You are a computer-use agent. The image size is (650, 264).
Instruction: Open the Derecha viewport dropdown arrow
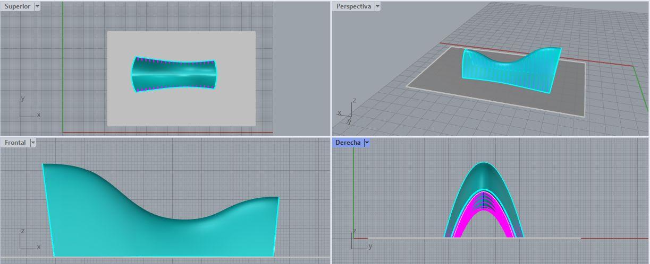click(x=366, y=143)
